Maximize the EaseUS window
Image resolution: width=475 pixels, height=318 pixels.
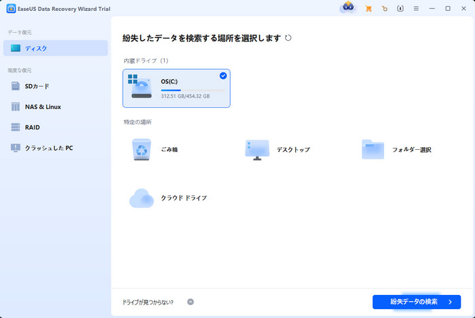[448, 9]
